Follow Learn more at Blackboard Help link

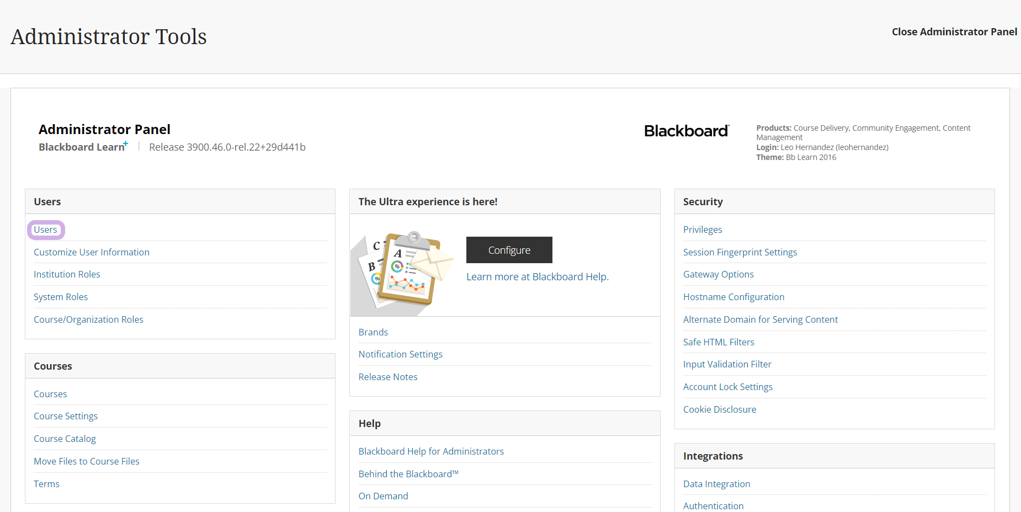[x=537, y=277]
